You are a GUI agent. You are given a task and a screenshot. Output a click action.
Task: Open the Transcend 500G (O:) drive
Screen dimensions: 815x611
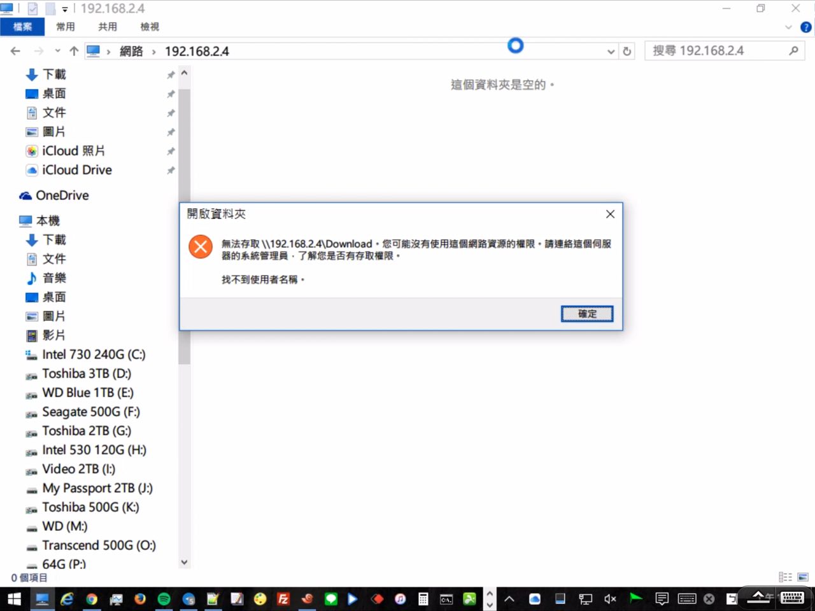(x=99, y=545)
